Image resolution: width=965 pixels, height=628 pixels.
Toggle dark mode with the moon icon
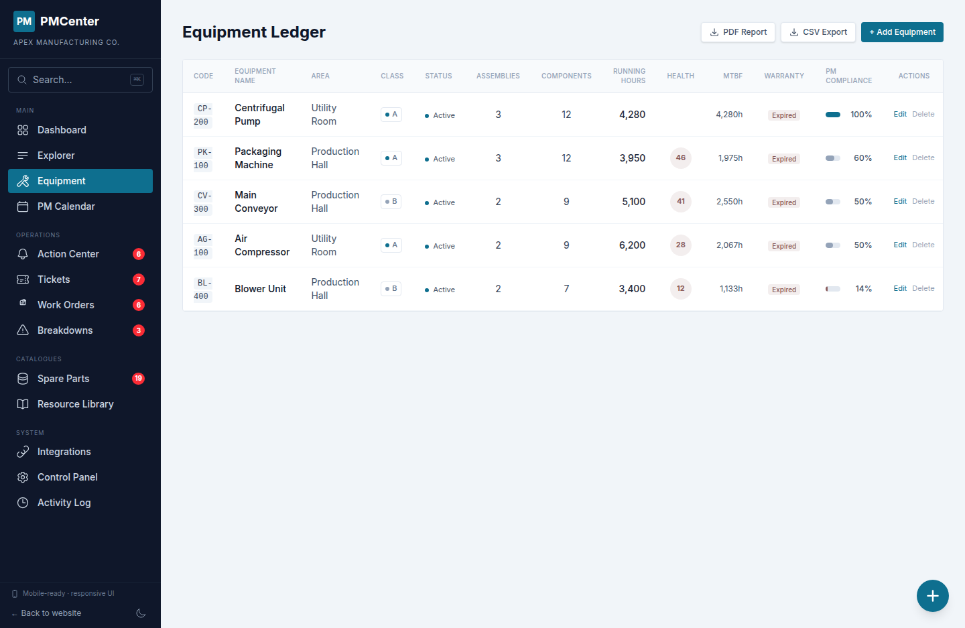[x=141, y=613]
